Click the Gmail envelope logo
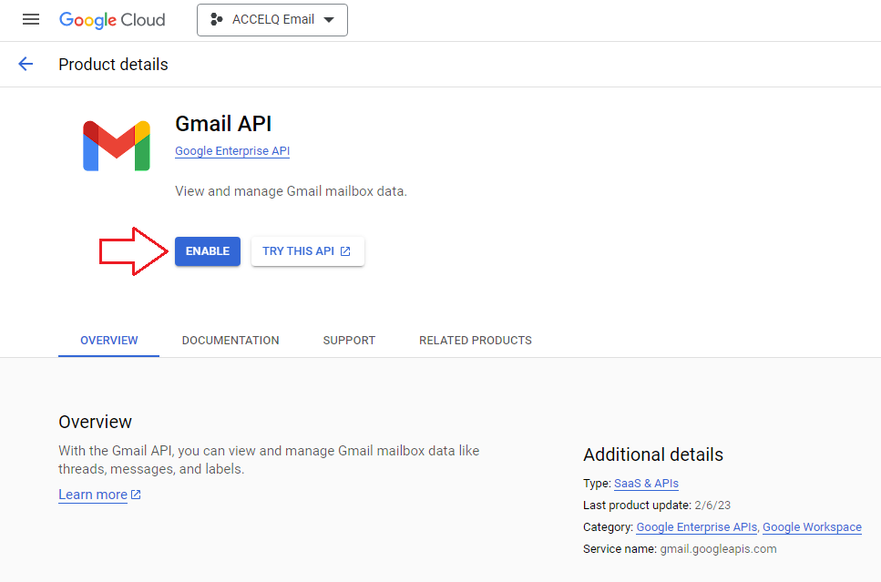881x582 pixels. point(117,146)
